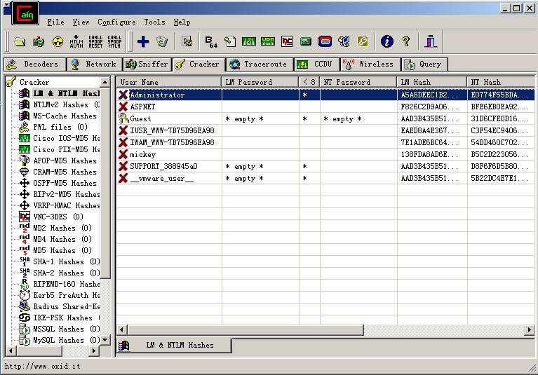Sort by the User Name column header
Image resolution: width=538 pixels, height=375 pixels.
[169, 82]
